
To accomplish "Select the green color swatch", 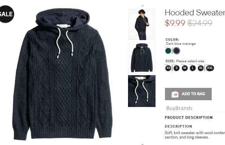I will (x=168, y=51).
